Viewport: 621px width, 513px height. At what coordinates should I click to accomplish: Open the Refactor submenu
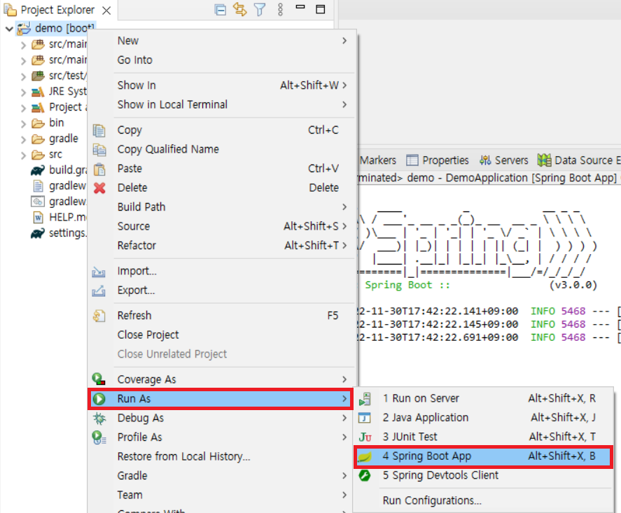222,246
